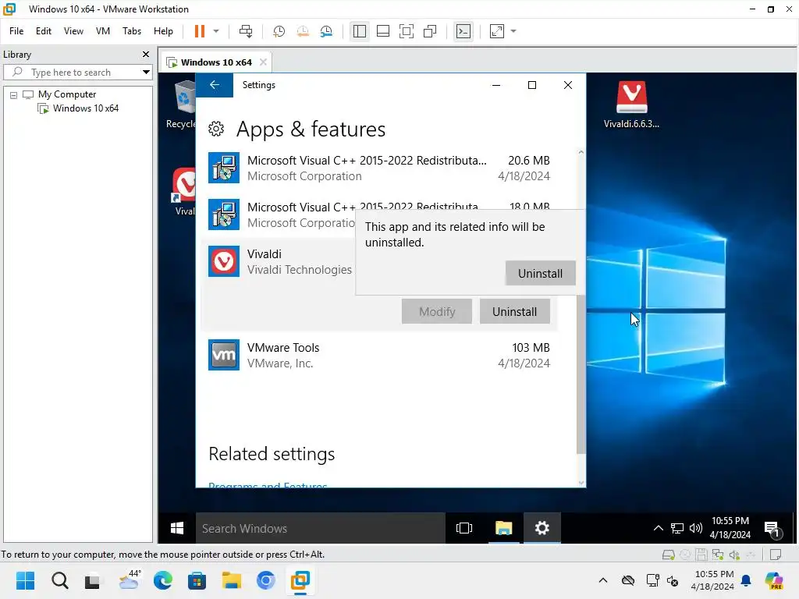Open the stretch display dropdown arrow
Image resolution: width=799 pixels, height=599 pixels.
coord(513,31)
